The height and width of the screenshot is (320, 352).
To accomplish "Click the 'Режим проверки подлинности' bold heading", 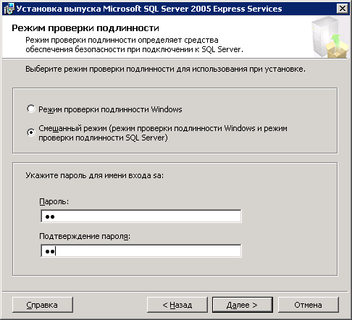I will coord(85,28).
